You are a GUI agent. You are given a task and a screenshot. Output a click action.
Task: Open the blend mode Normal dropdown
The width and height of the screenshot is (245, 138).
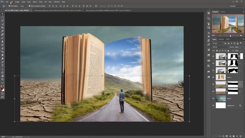pyautogui.click(x=220, y=47)
